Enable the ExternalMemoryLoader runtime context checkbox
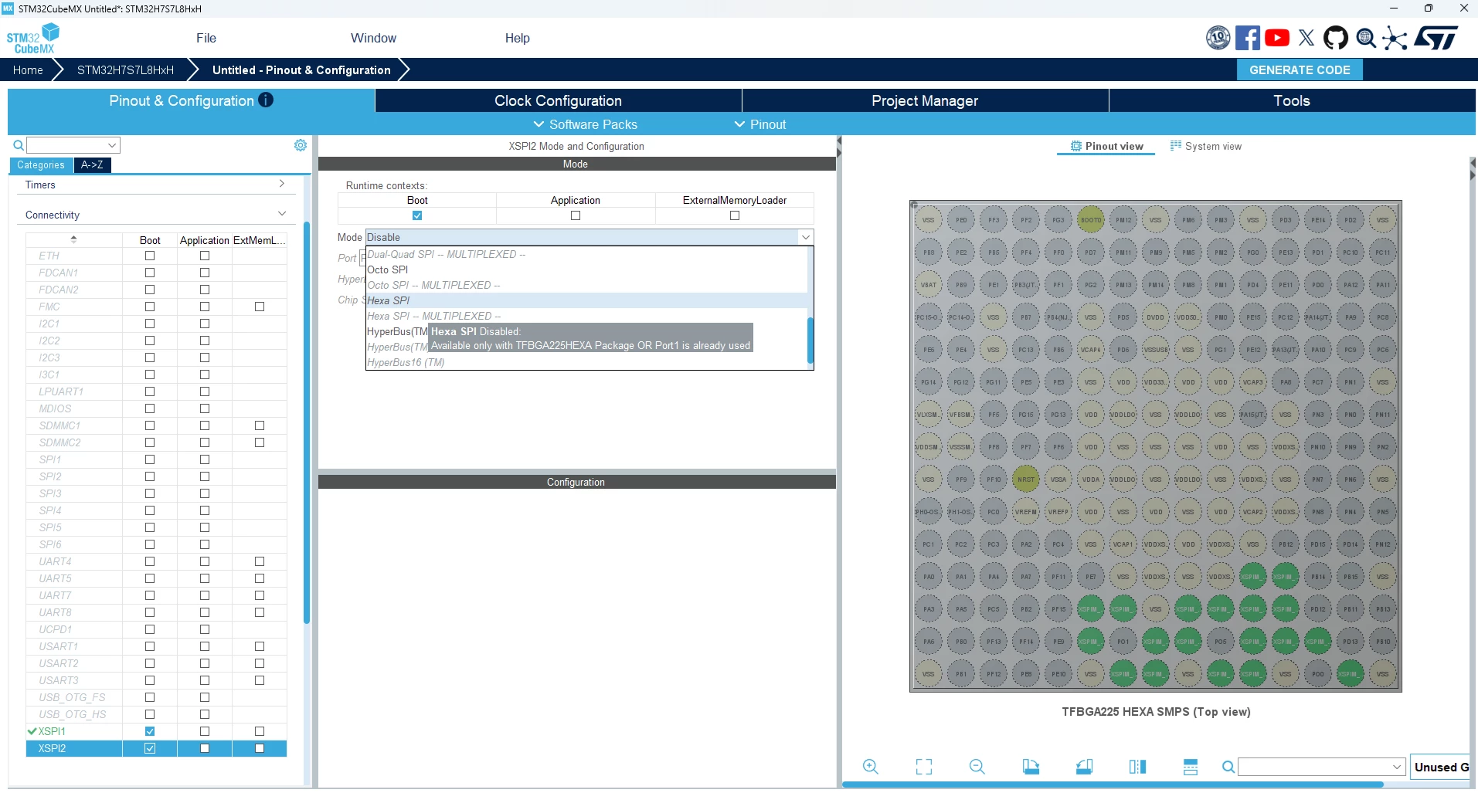 pos(735,216)
